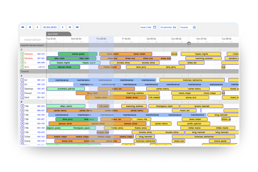Image resolution: width=258 pixels, height=172 pixels.
Task: Open the 19 selected vehicles filter
Action: 168,27
